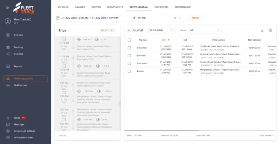Viewport: 280px width, 144px height.
Task: Open the Overview dashboard icon
Action: point(8,35)
